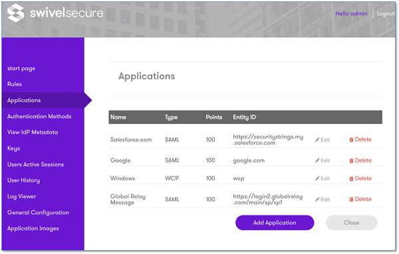The height and width of the screenshot is (254, 399).
Task: Open Users Active Sessions
Action: point(35,164)
